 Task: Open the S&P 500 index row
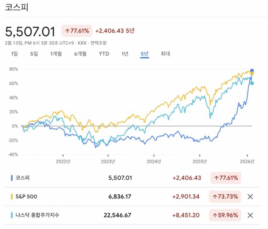[26, 197]
